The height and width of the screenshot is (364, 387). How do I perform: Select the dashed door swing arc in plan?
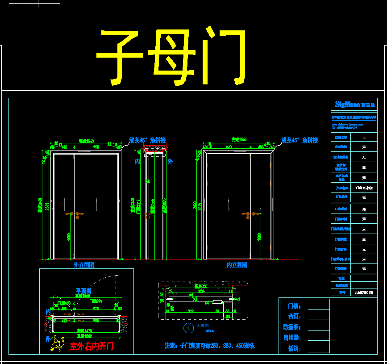(100, 280)
